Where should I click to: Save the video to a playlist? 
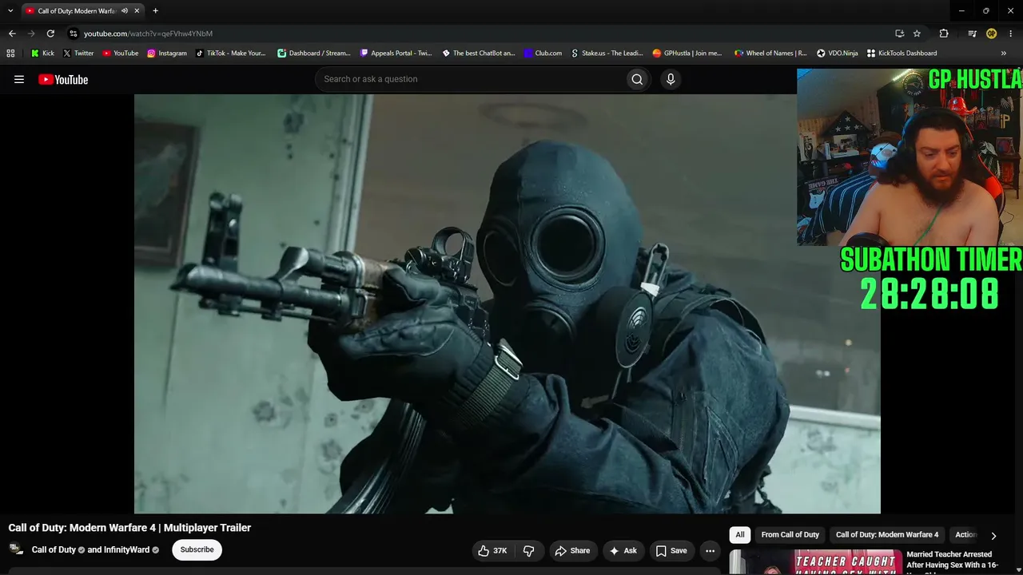pos(671,550)
